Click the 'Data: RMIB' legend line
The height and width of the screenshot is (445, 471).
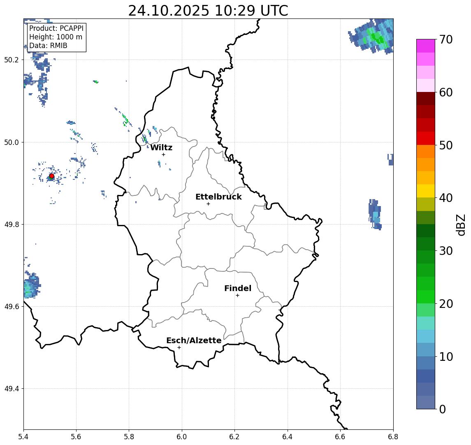[x=48, y=46]
